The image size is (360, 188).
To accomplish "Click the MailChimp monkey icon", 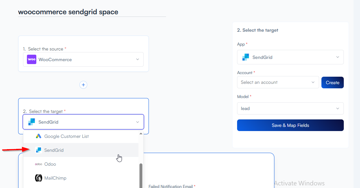I will pos(39,178).
